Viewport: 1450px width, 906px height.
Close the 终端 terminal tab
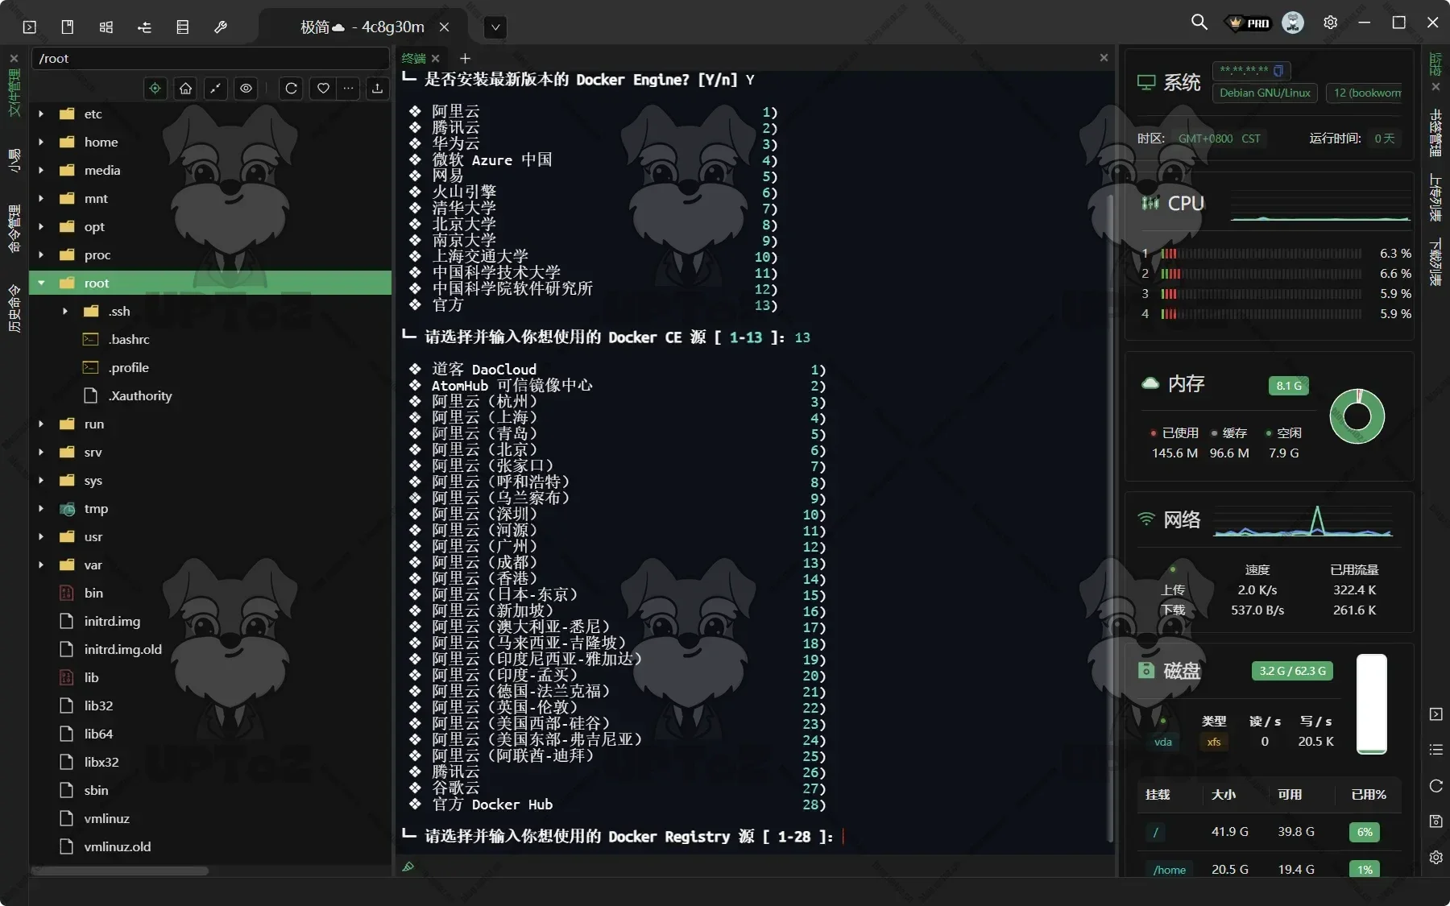[435, 58]
